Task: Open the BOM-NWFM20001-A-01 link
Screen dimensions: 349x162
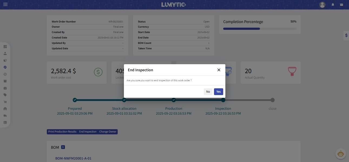Action: (x=73, y=158)
